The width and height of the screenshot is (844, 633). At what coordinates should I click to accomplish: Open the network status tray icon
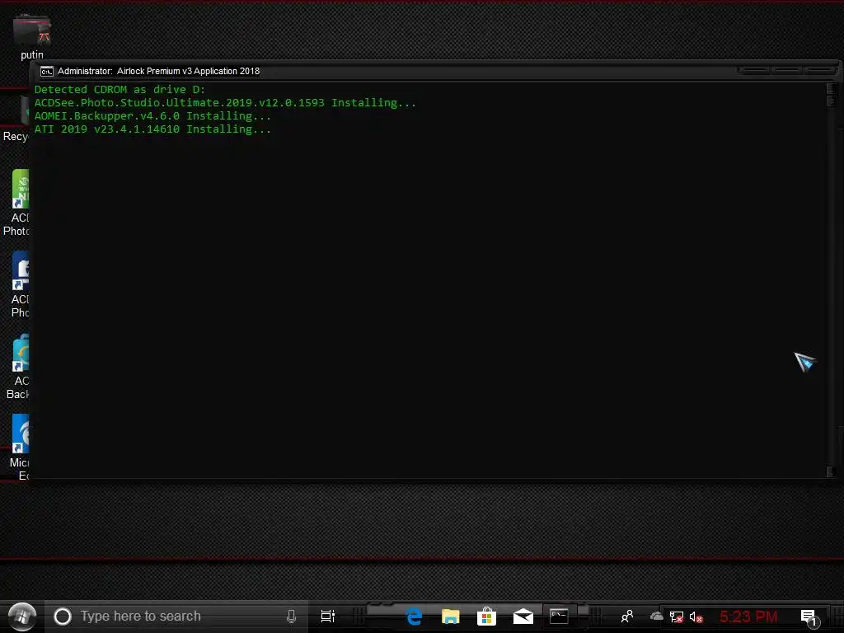point(676,617)
